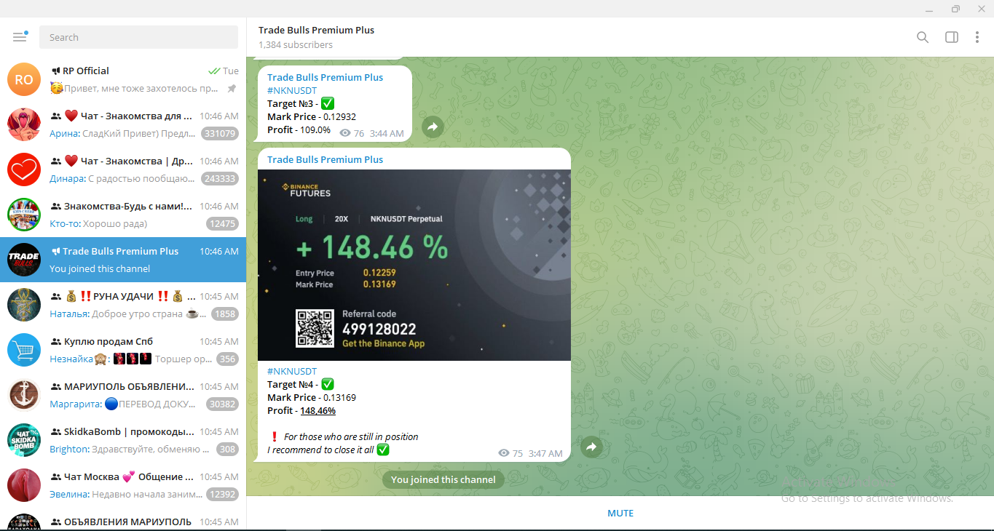The image size is (994, 531).
Task: Click pinned icon on RP Official chat
Action: pos(232,89)
